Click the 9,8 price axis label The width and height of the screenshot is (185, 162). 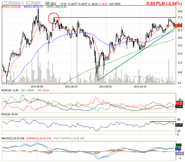click(x=180, y=83)
